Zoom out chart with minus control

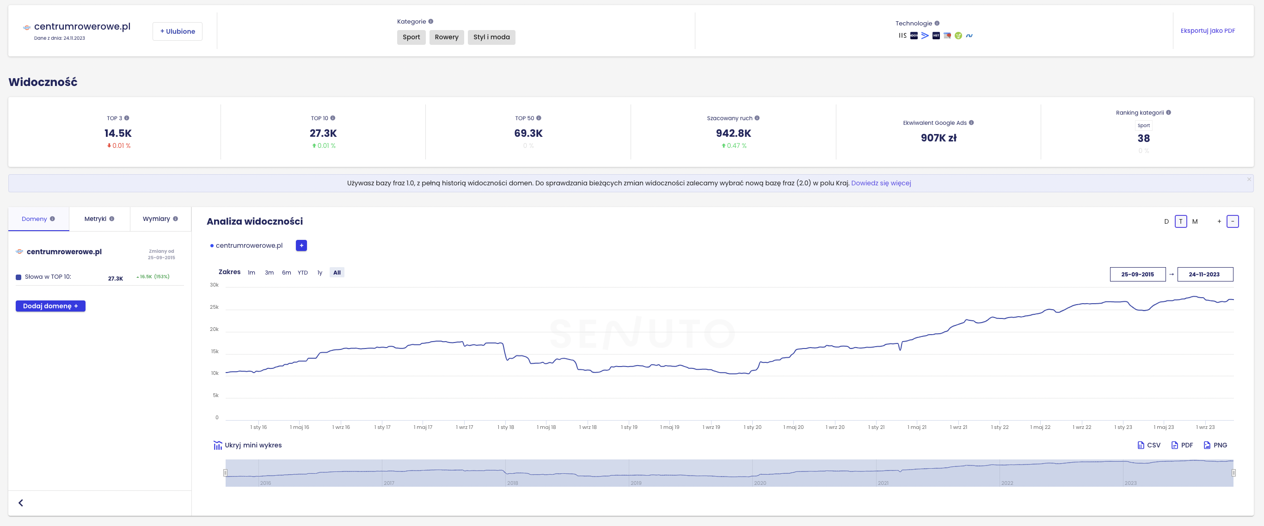(x=1233, y=221)
